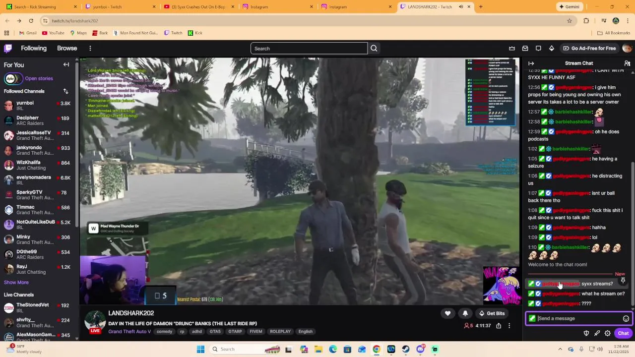635x357 pixels.
Task: Open evelynomadera channel in sidebar
Action: (37, 180)
